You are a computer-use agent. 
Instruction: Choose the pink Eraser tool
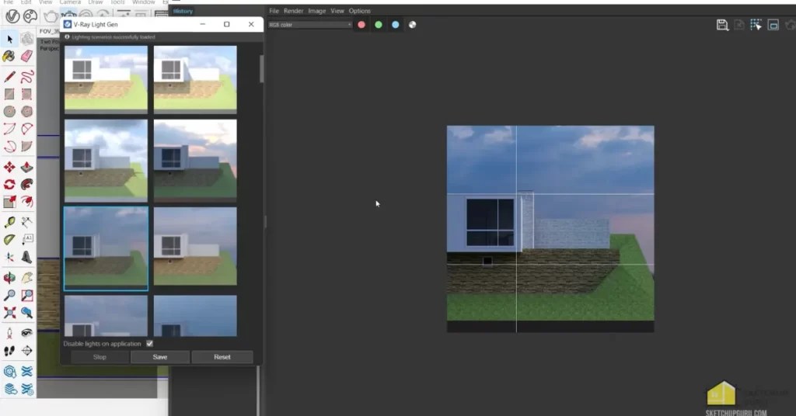click(x=27, y=56)
